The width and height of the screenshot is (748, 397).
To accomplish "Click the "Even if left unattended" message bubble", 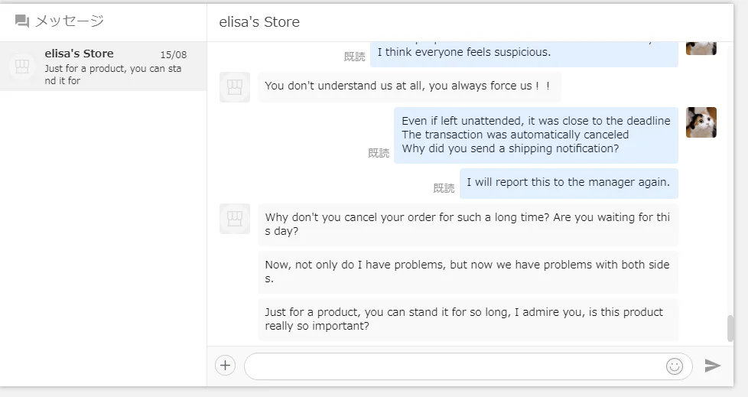I will tap(535, 135).
